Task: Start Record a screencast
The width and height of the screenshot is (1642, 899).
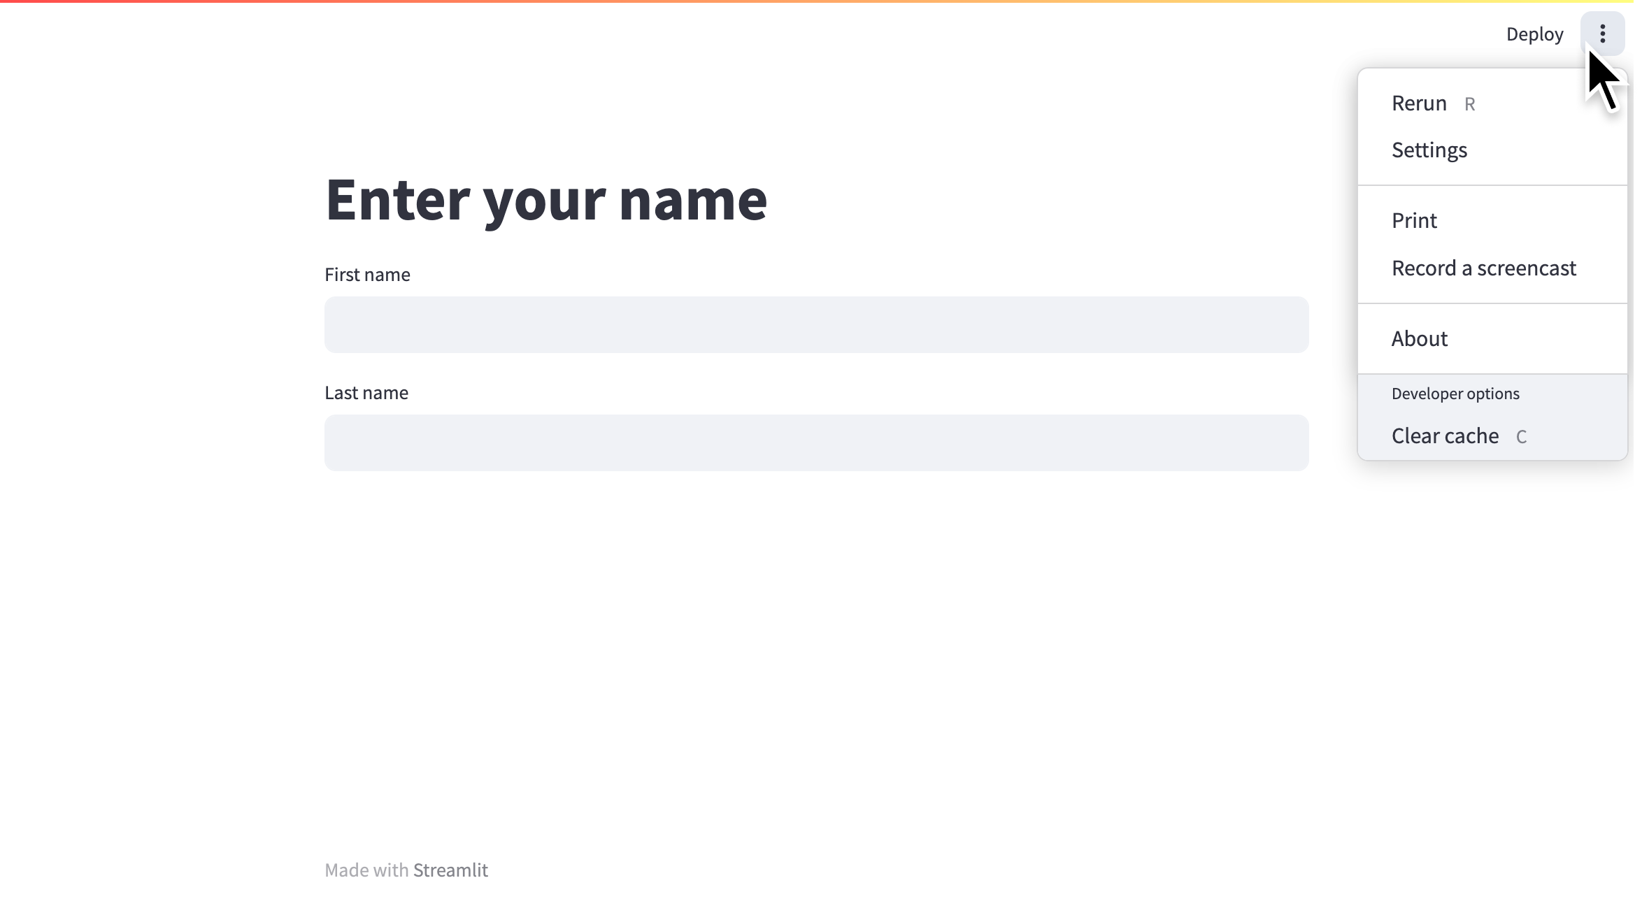Action: click(x=1483, y=268)
